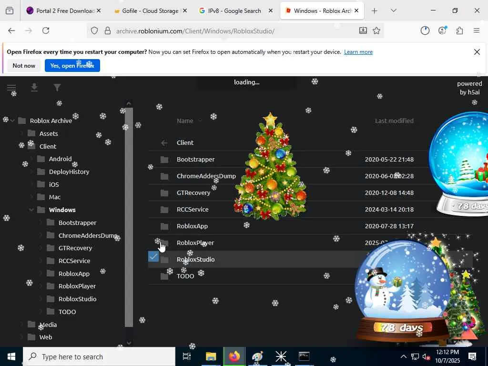Open the notification center icon
Image resolution: width=488 pixels, height=366 pixels.
coord(472,356)
